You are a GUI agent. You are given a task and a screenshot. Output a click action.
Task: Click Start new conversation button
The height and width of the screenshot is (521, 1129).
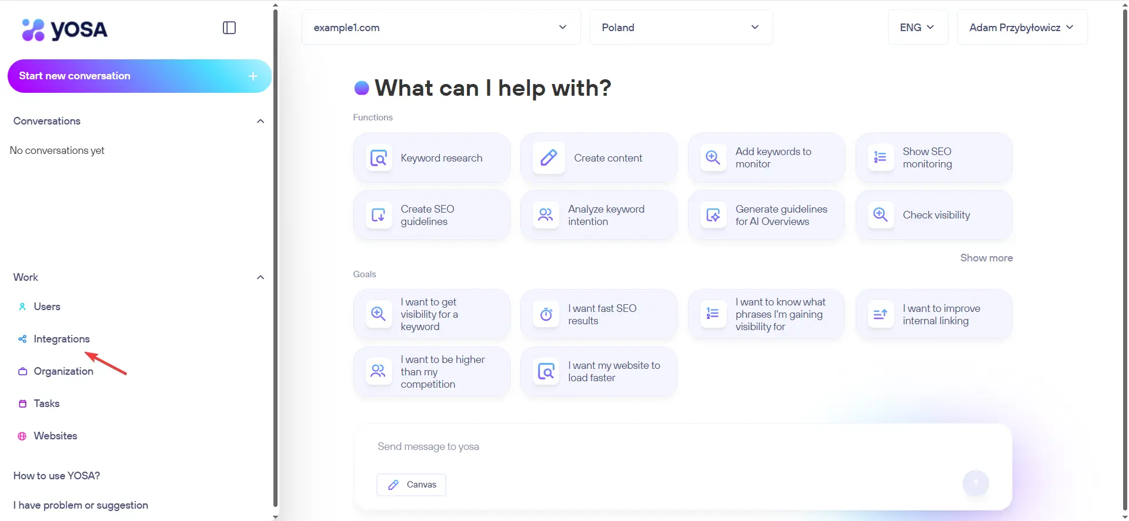click(139, 76)
